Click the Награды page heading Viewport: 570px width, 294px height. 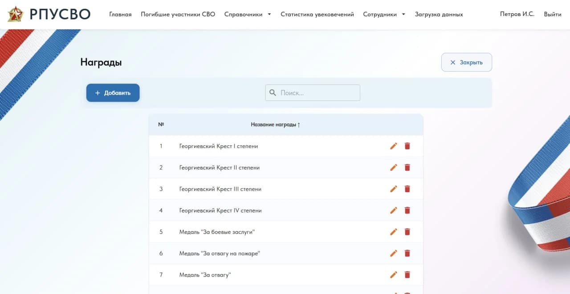coord(101,62)
